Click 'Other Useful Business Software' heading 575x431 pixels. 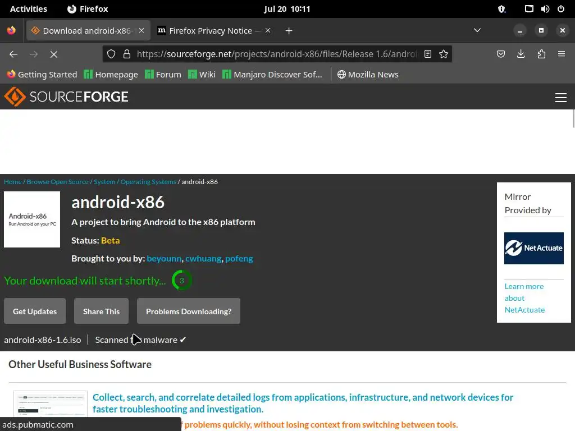(x=80, y=365)
